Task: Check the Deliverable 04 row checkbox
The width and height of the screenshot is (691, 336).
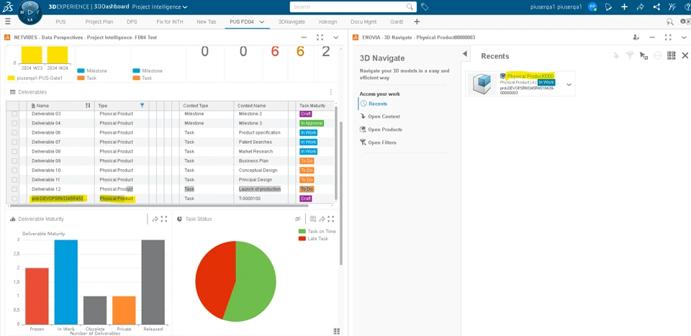Action: tap(14, 123)
